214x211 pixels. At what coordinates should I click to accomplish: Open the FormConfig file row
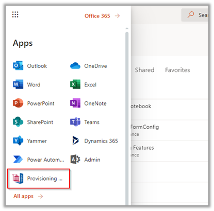pyautogui.click(x=170, y=130)
